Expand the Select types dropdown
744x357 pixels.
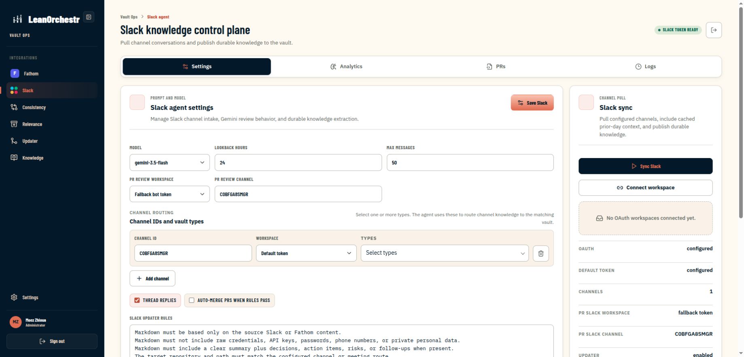point(445,253)
